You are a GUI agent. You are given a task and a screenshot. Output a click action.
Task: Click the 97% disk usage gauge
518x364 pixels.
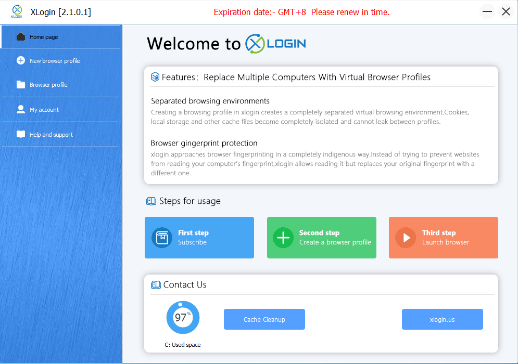[183, 317]
